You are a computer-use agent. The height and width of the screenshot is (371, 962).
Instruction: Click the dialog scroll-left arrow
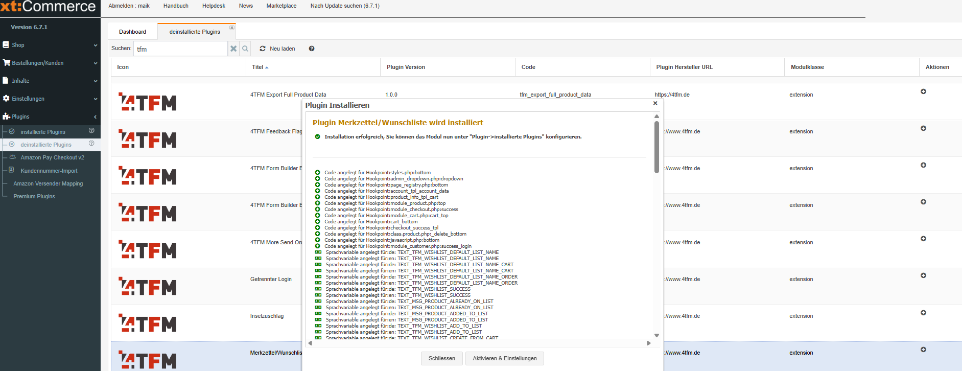[x=310, y=343]
